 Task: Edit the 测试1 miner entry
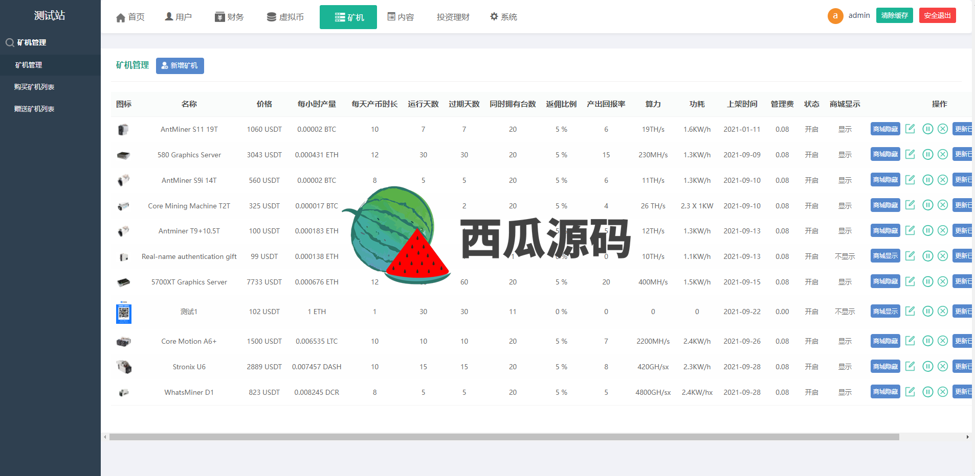coord(910,311)
